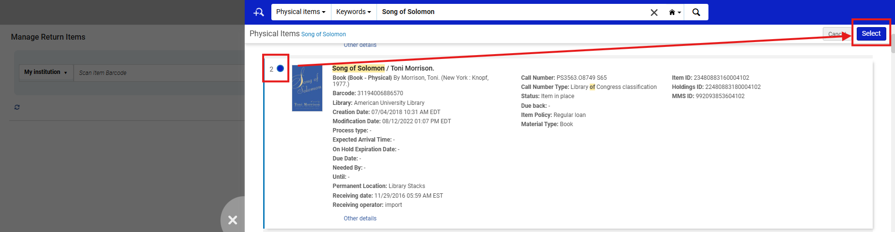Open the Song of Solomon / Toni Morrison title
895x232 pixels.
[x=383, y=68]
